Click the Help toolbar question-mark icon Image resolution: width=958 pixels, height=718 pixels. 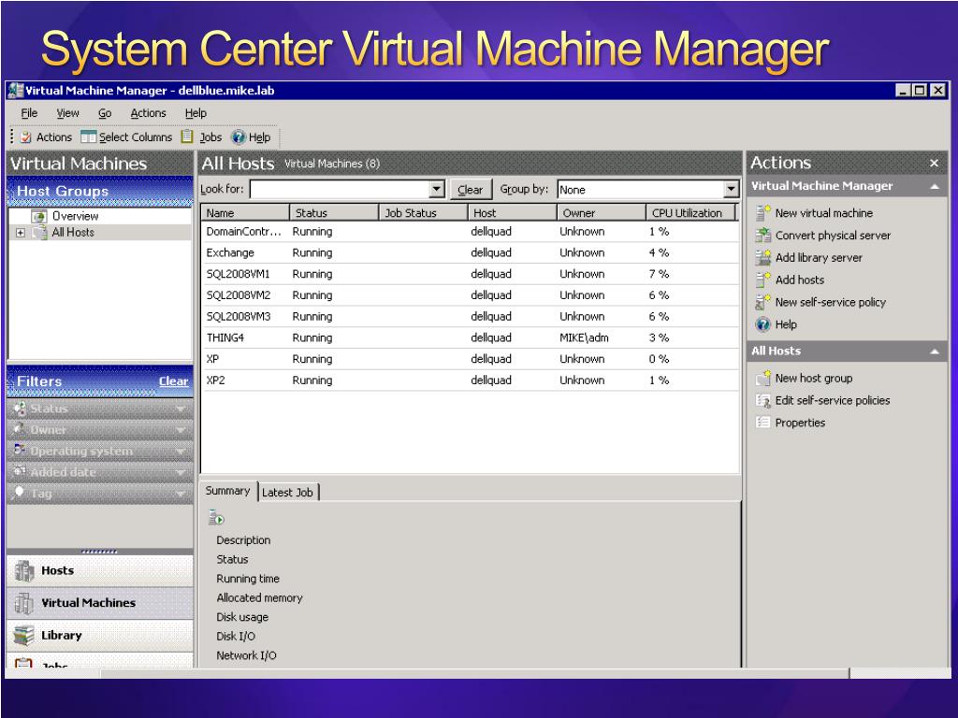point(239,136)
